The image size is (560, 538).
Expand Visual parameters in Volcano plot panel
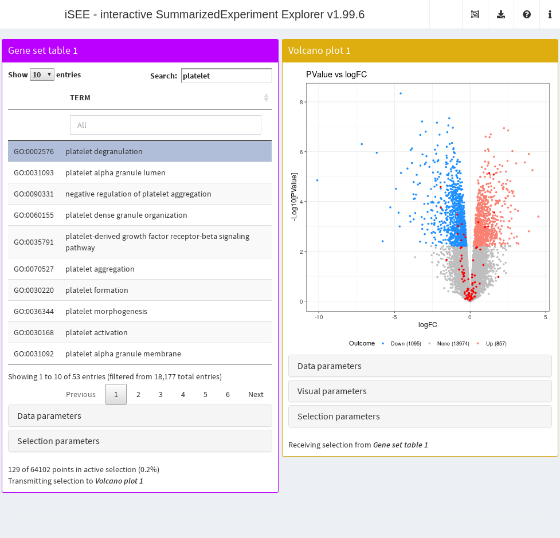point(420,391)
